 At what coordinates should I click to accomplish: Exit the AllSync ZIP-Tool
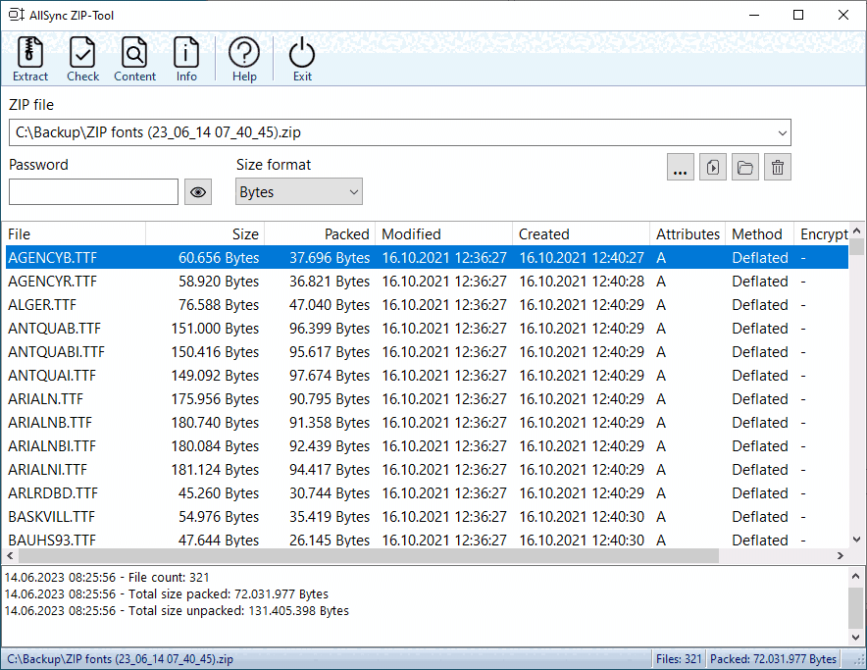click(x=301, y=59)
